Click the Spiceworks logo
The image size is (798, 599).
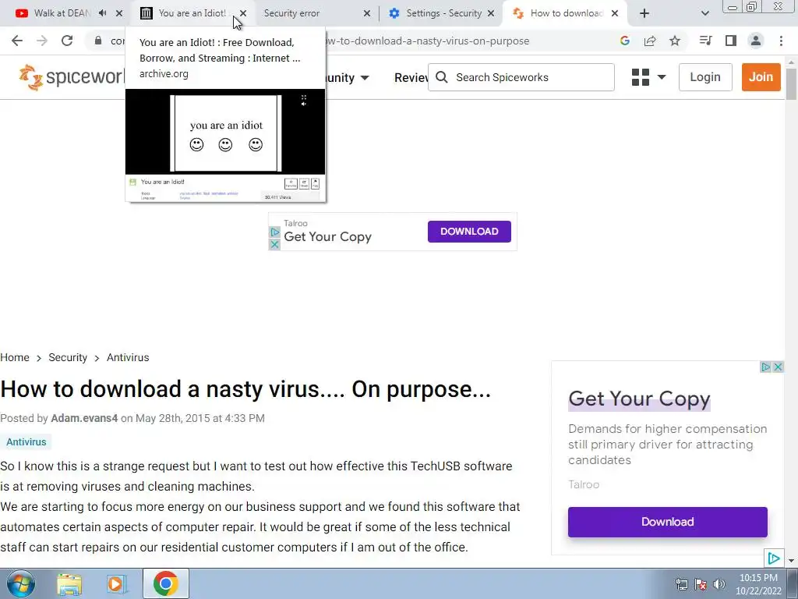71,77
